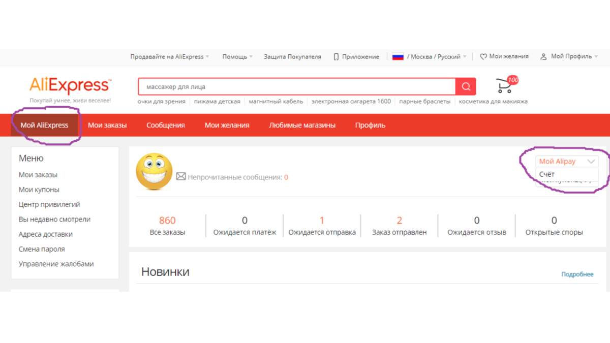Open the Мой AliExpress tab

click(44, 125)
